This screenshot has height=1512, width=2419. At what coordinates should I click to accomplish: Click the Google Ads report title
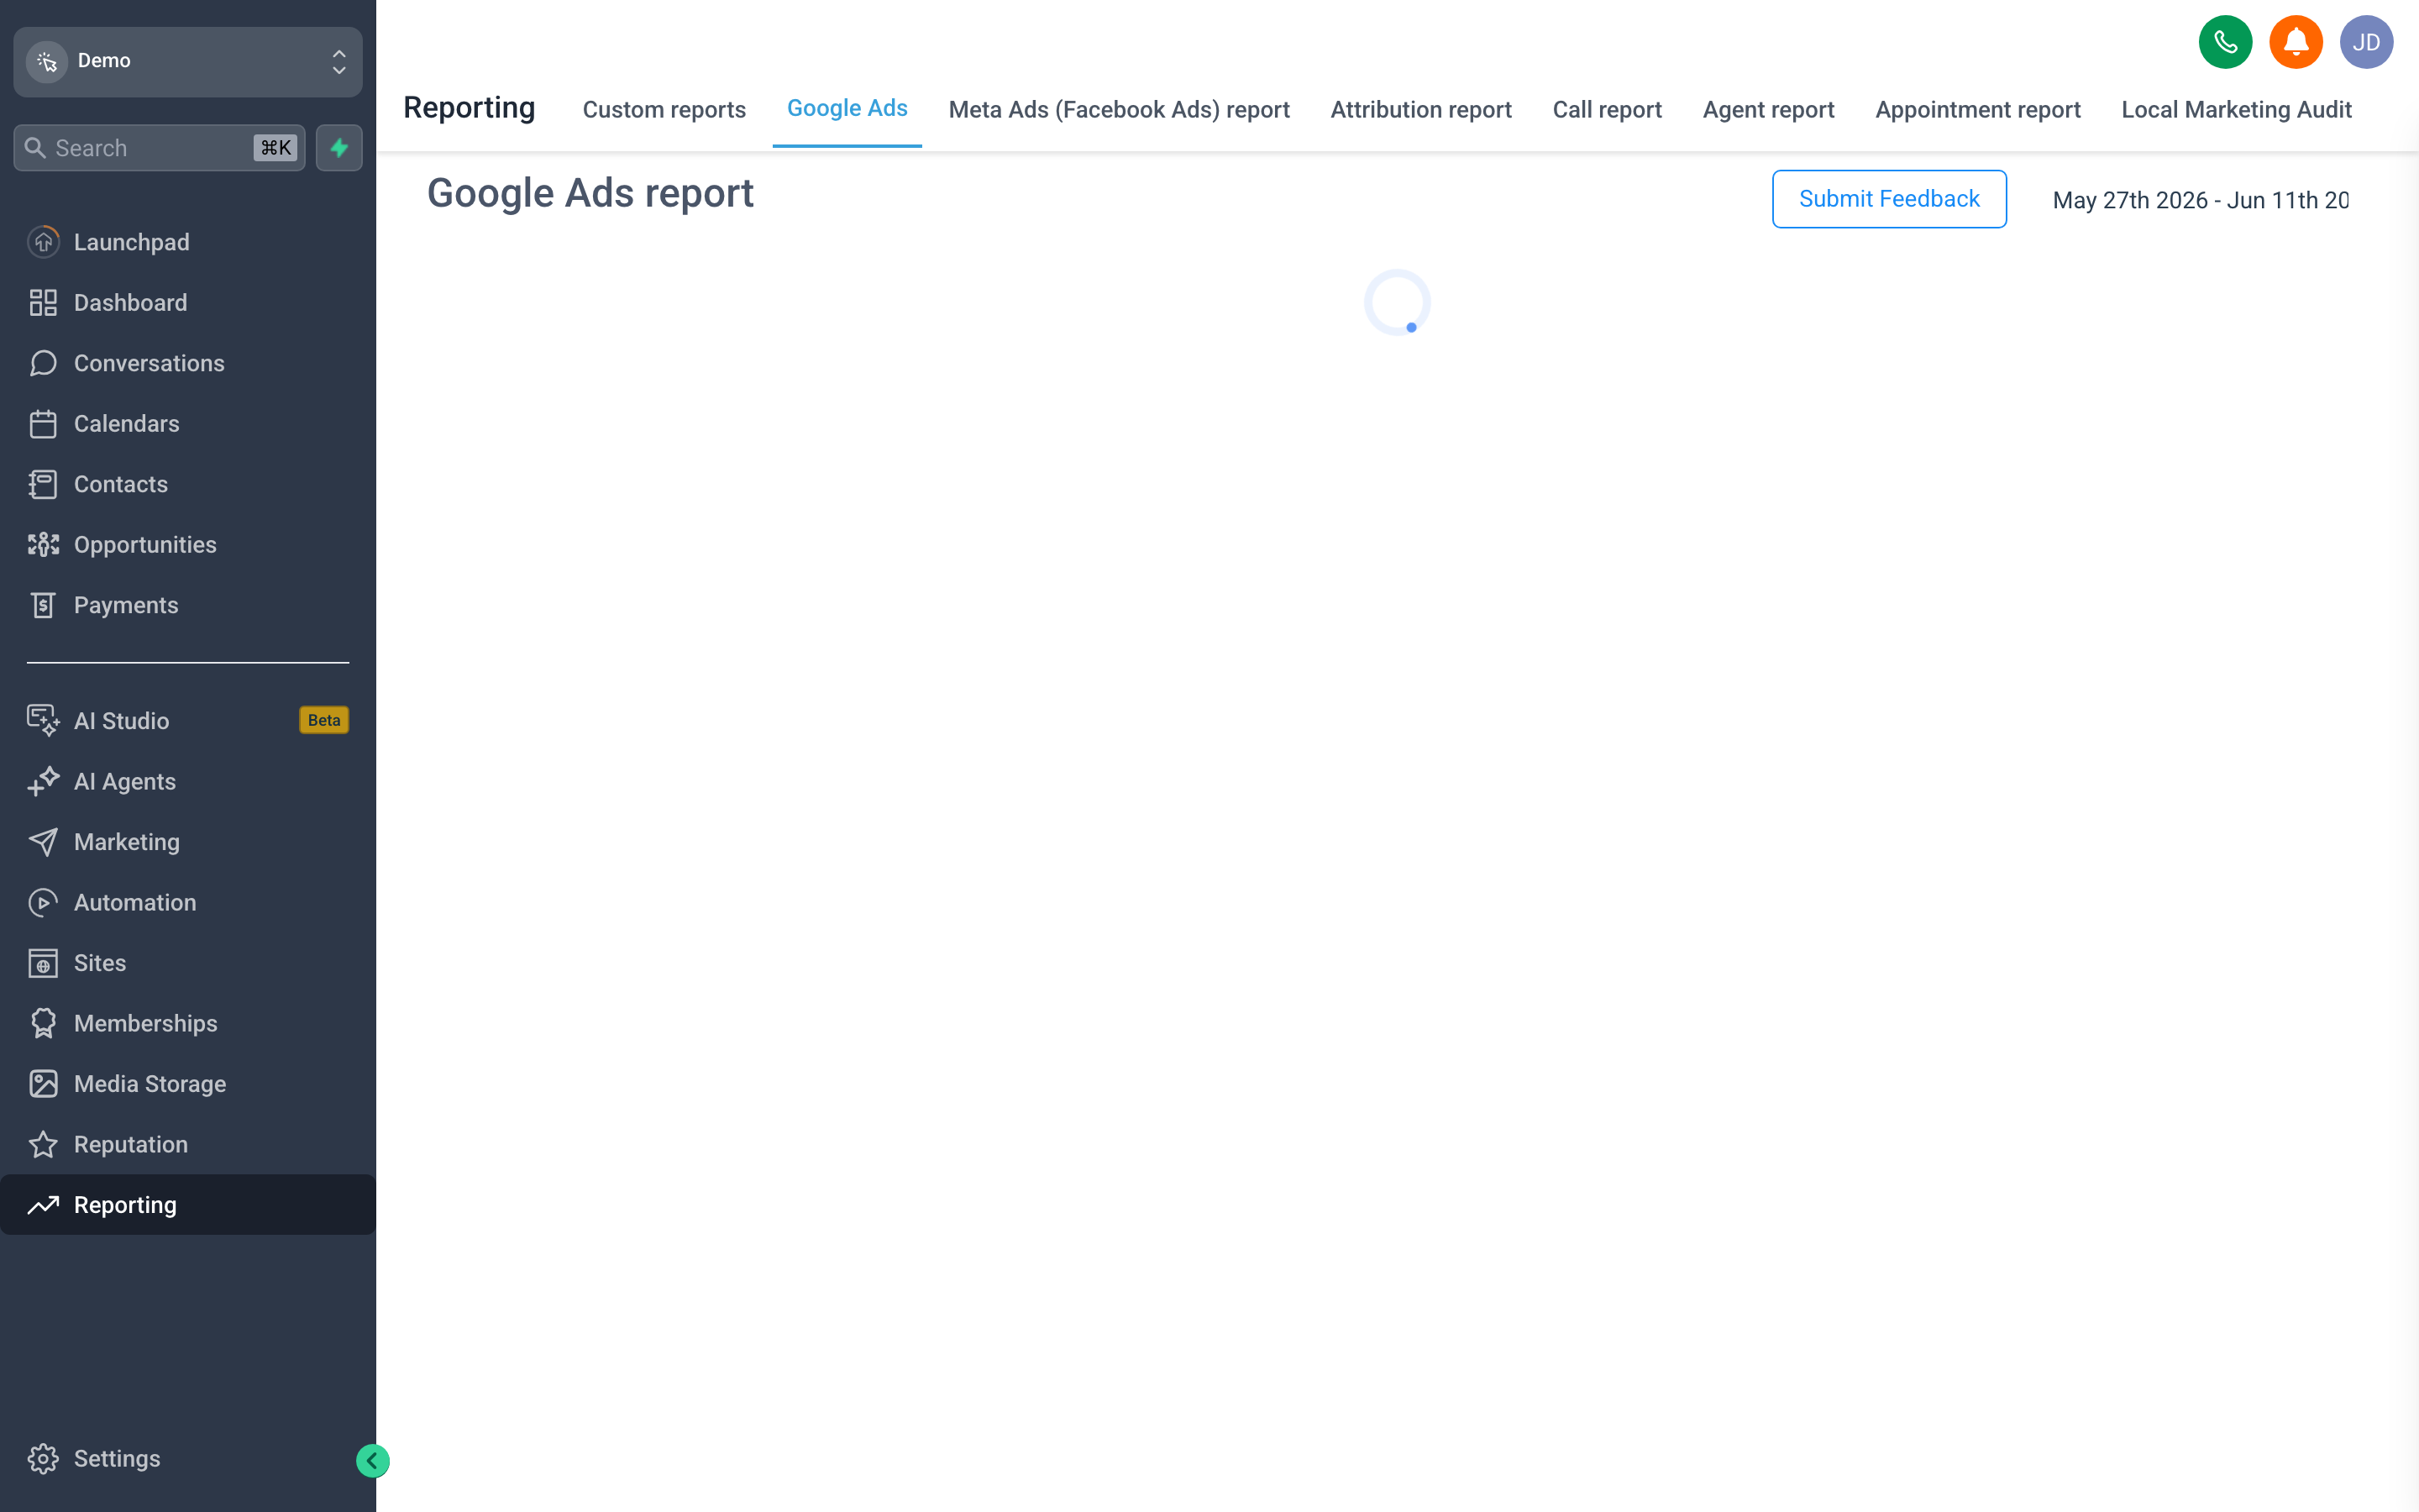pos(590,193)
